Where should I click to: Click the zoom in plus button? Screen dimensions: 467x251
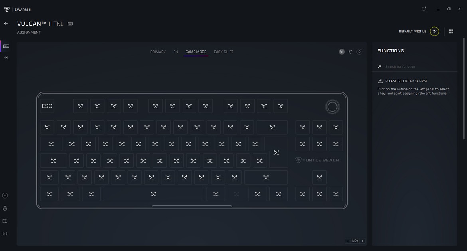(362, 241)
